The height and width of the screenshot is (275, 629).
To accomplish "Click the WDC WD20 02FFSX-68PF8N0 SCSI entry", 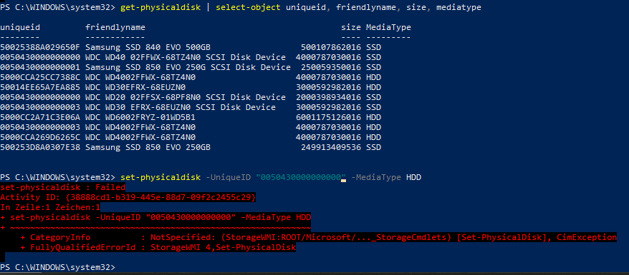I will click(186, 97).
